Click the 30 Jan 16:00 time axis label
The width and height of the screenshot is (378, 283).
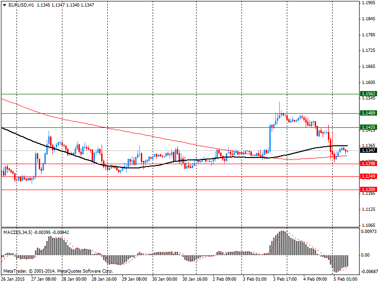click(x=195, y=279)
